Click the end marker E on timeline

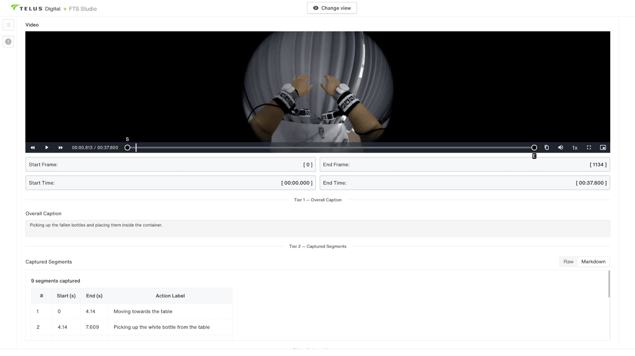point(534,148)
